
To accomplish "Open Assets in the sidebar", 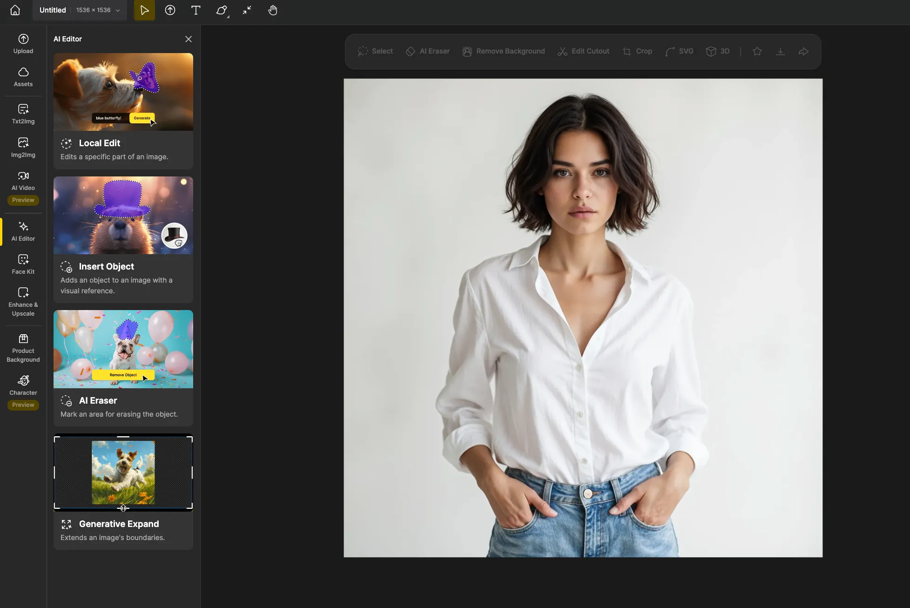I will point(23,77).
